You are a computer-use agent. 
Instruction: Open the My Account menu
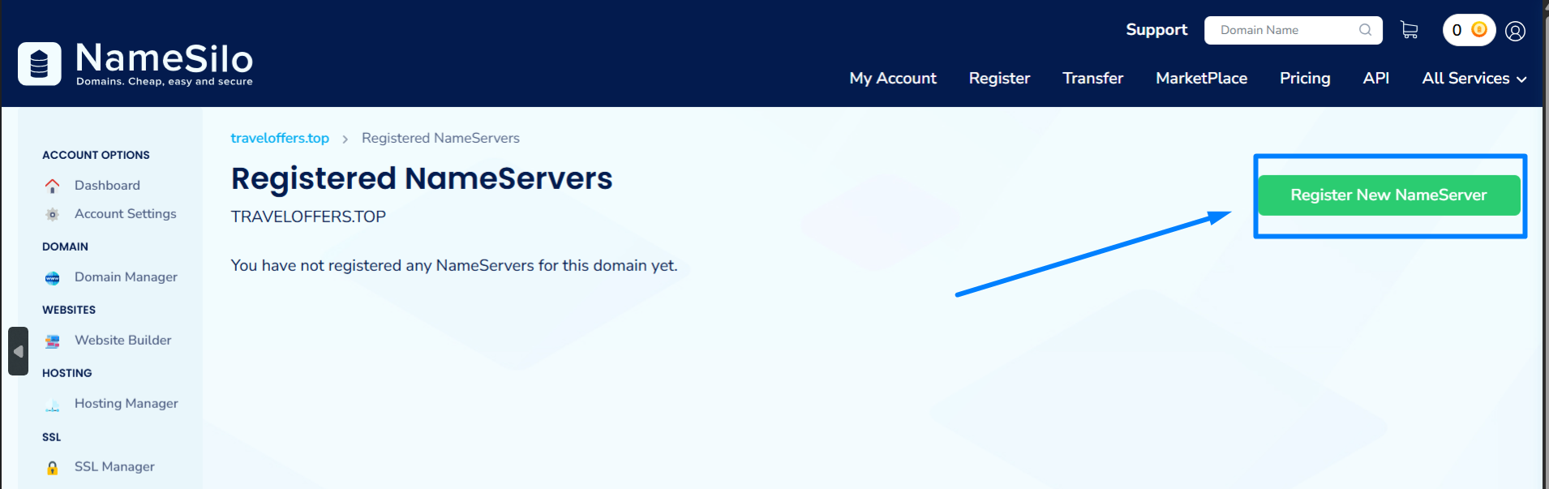pos(893,79)
